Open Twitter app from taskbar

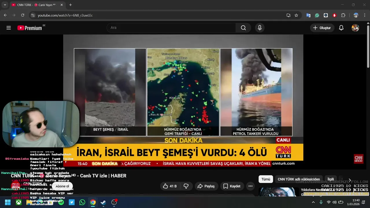[72, 202]
